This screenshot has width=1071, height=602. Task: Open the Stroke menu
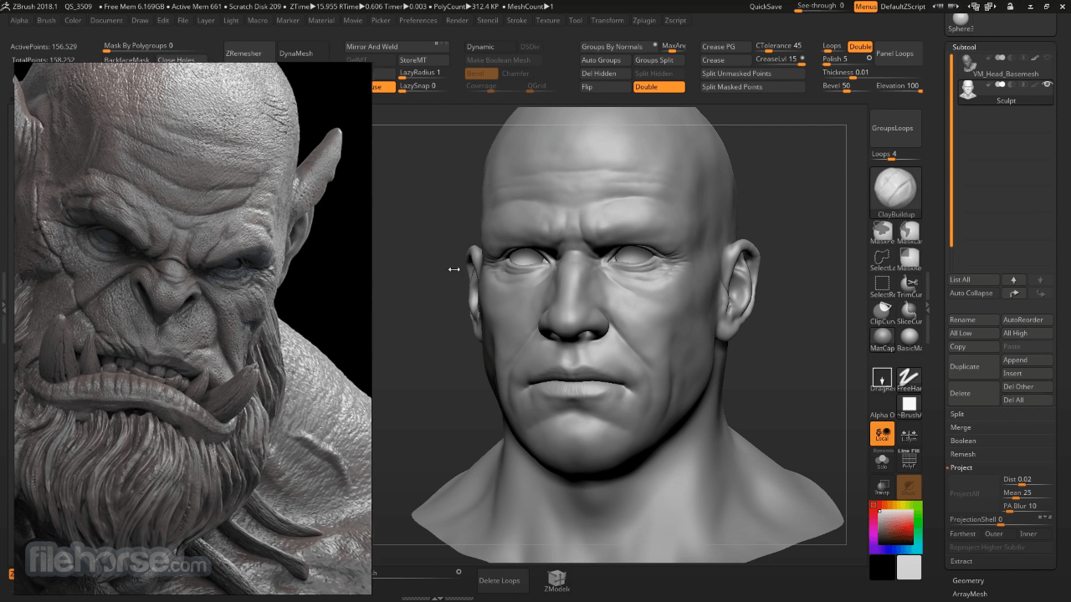(517, 20)
